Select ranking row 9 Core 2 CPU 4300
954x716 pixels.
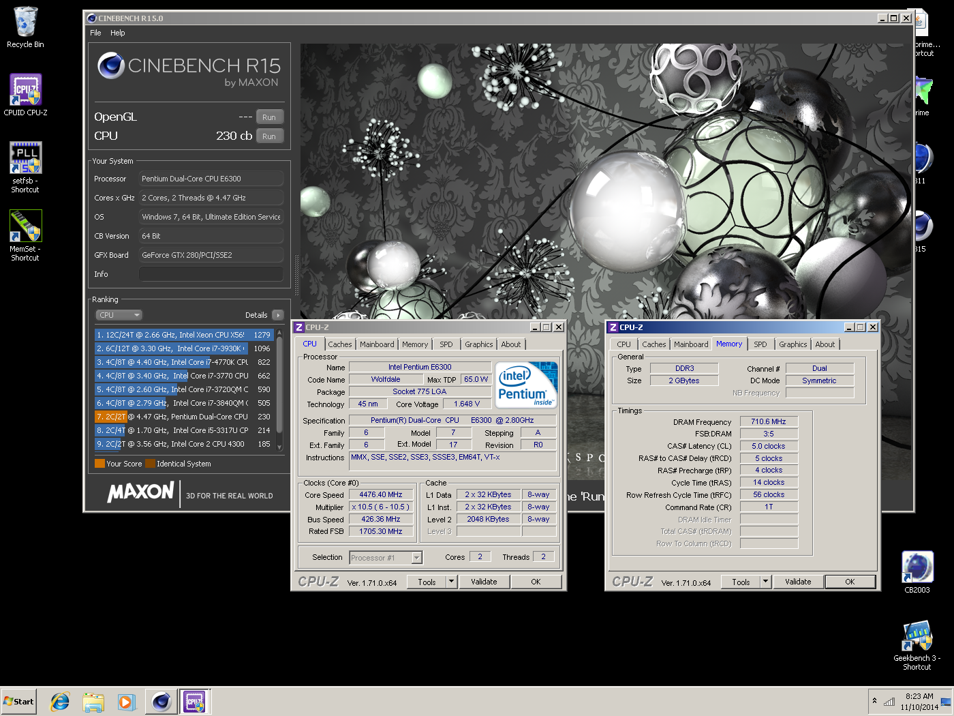click(x=184, y=444)
